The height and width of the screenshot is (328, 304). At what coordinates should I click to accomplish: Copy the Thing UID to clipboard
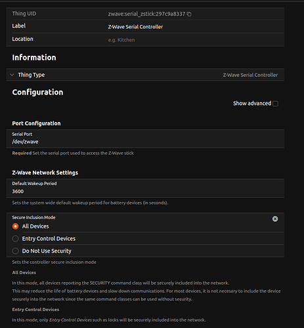(x=189, y=14)
